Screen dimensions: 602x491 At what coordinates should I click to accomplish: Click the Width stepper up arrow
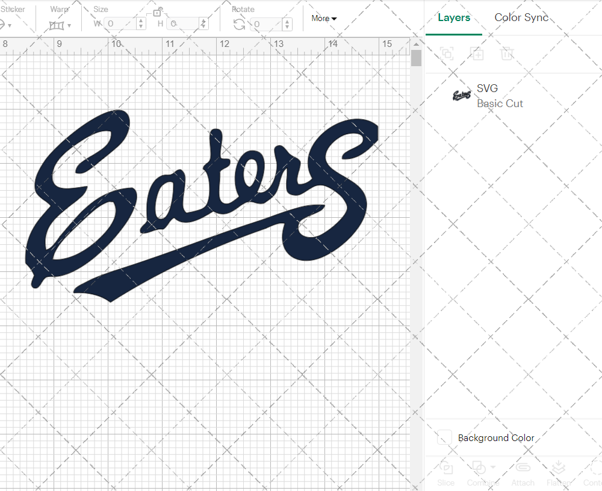(141, 21)
